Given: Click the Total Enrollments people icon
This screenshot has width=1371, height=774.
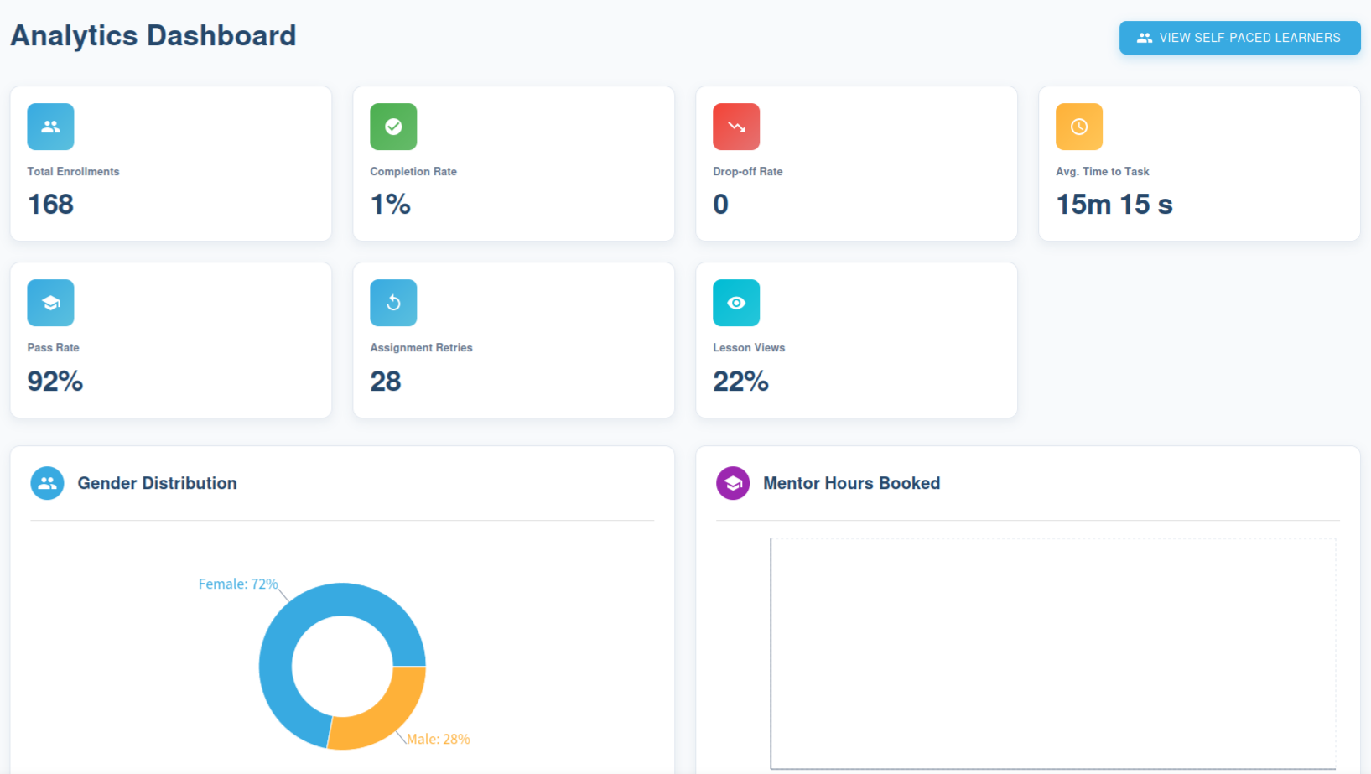Looking at the screenshot, I should 50,127.
